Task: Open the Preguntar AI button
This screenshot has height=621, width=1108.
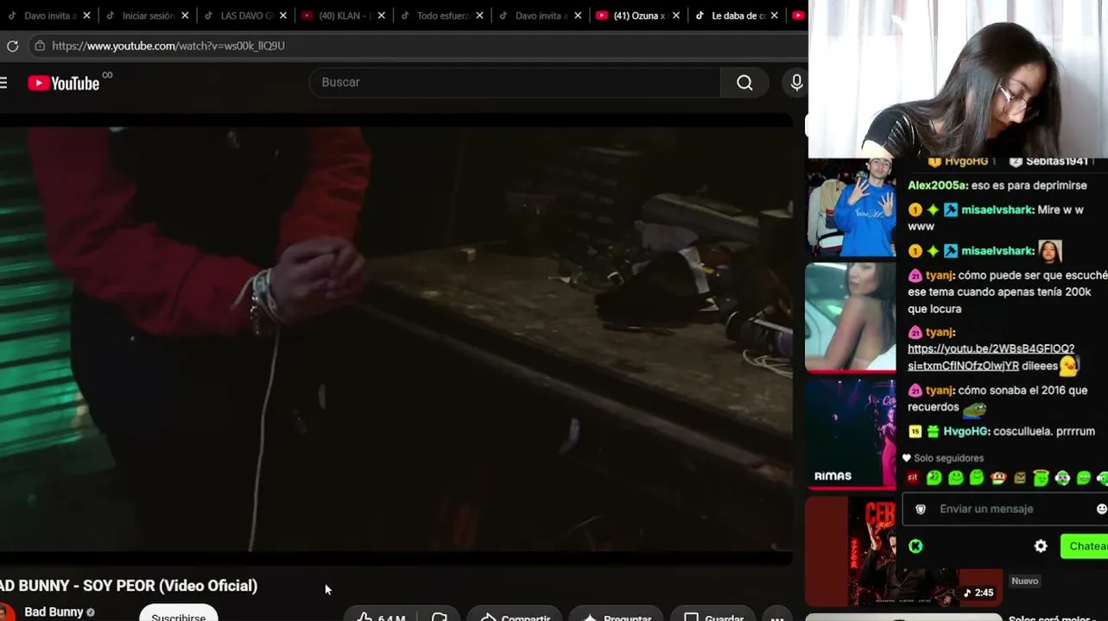Action: tap(617, 615)
